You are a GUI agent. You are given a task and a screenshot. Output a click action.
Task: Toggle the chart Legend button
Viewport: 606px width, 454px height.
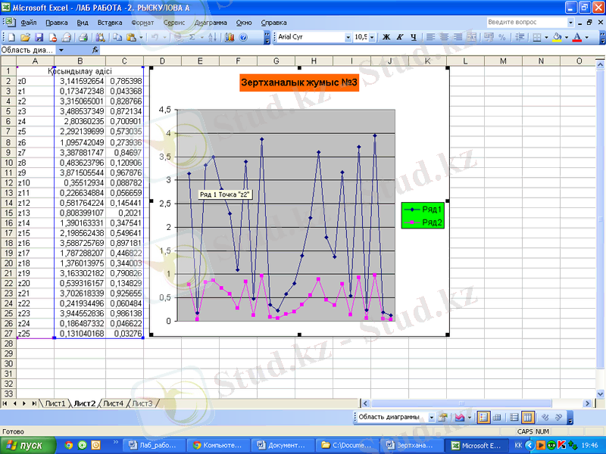click(x=484, y=417)
